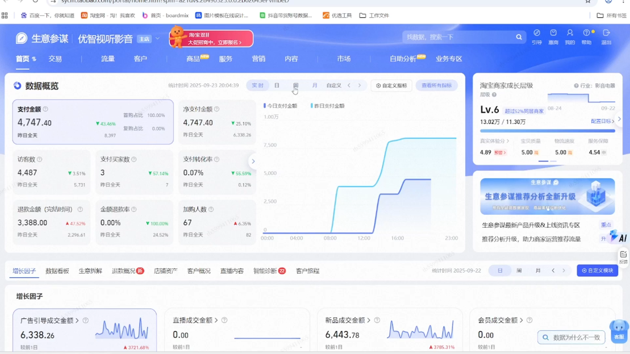Switch data overview to 月 view
The width and height of the screenshot is (630, 354).
pos(315,86)
